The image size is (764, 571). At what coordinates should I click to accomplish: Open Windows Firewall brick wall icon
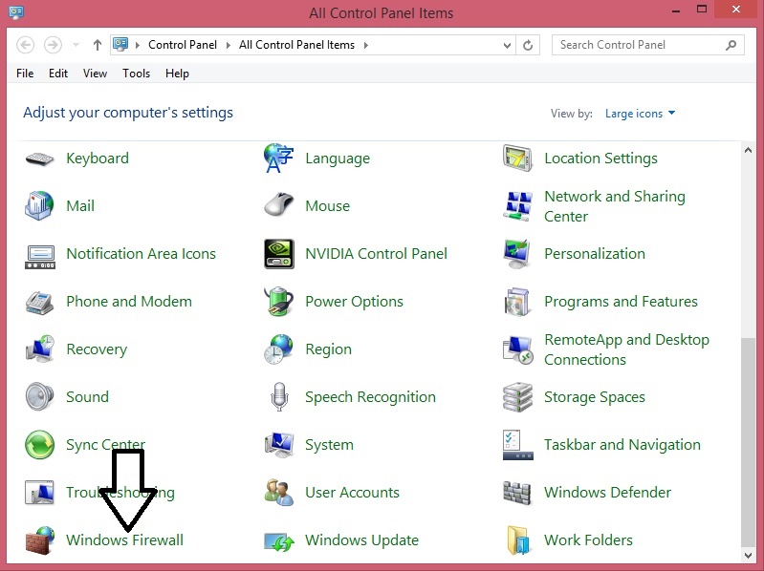[x=39, y=539]
